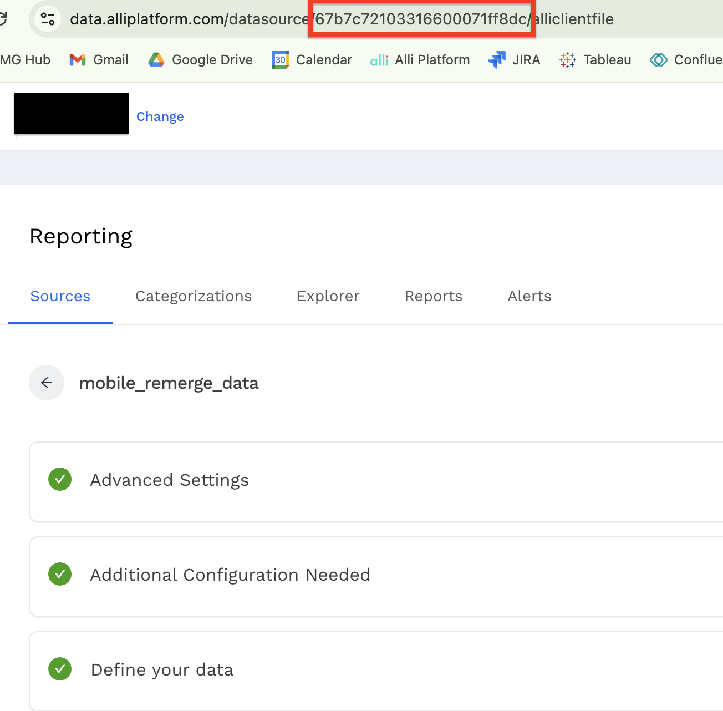723x711 pixels.
Task: Click inside the browser address bar
Action: click(x=194, y=18)
